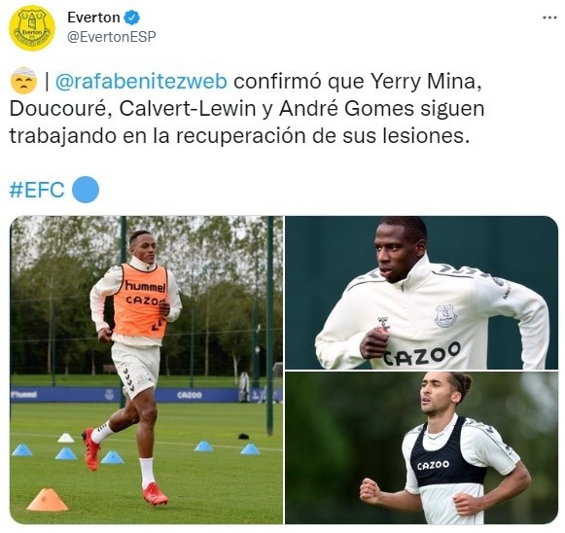Click the CAZOO logo on black bib
Viewport: 565px width, 533px height.
(x=433, y=465)
